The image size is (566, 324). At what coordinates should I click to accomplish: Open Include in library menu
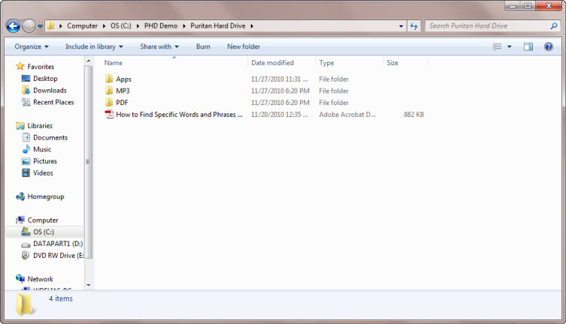pos(94,46)
